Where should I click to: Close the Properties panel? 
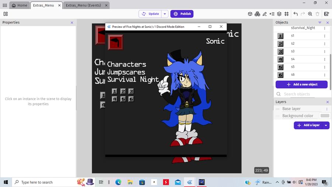(x=72, y=23)
